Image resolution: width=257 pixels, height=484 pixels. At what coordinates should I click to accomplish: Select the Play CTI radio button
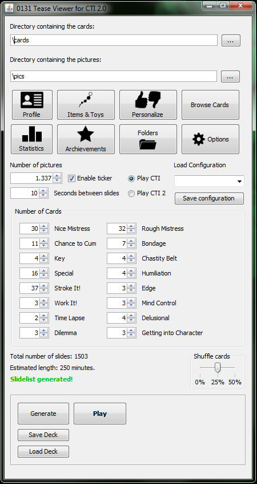tap(131, 178)
